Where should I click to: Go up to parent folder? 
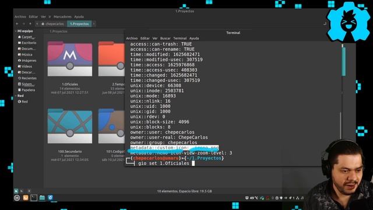click(x=30, y=24)
